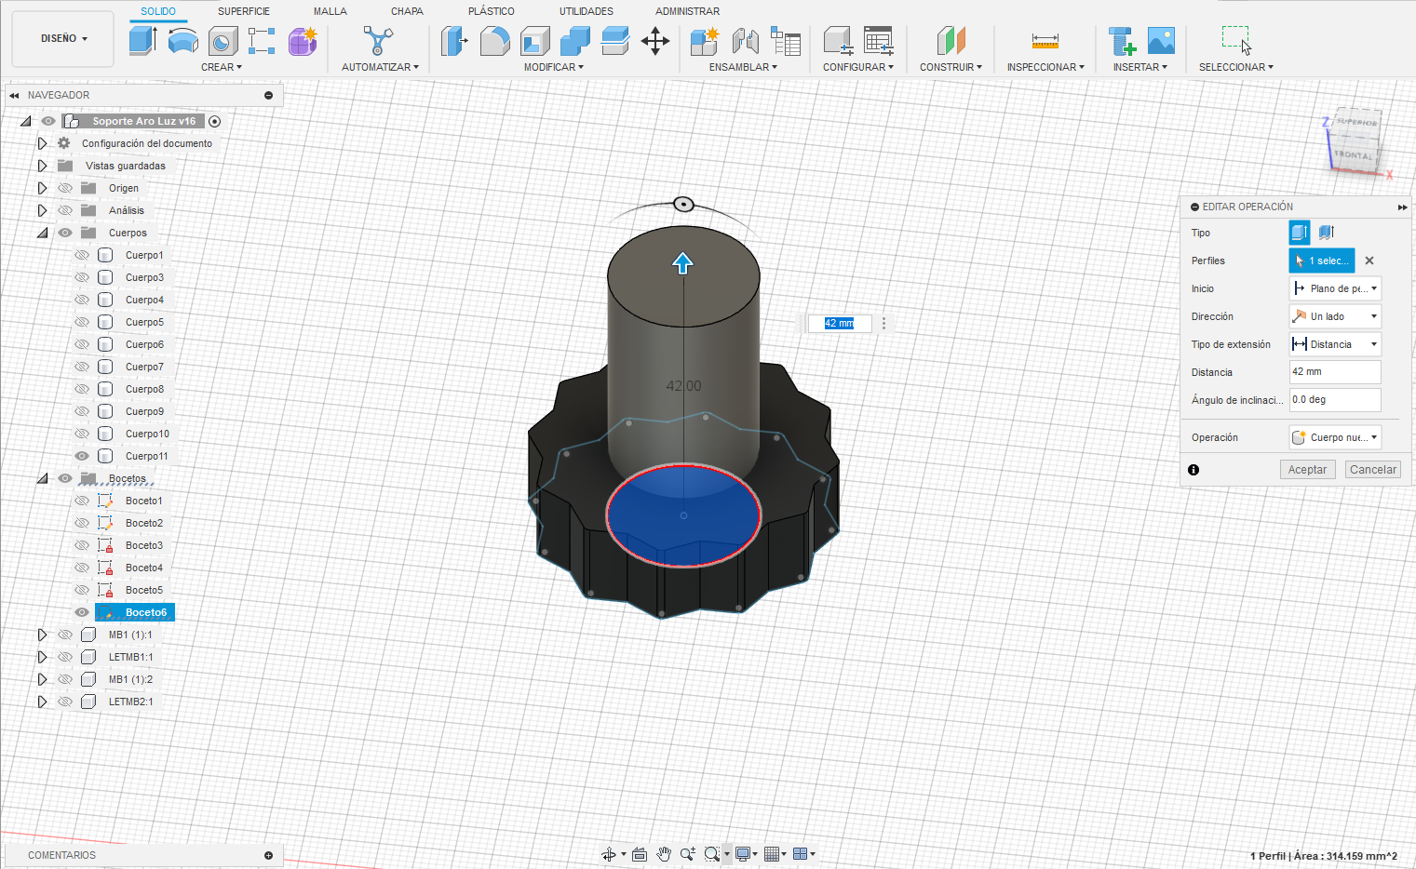1416x869 pixels.
Task: Click the Insert Canvas image icon
Action: (x=1161, y=41)
